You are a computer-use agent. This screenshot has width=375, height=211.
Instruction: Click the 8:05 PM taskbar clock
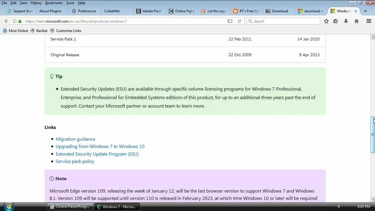[364, 207]
